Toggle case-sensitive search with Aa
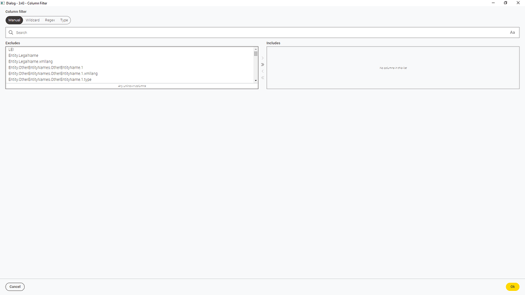The height and width of the screenshot is (295, 525). coord(512,32)
